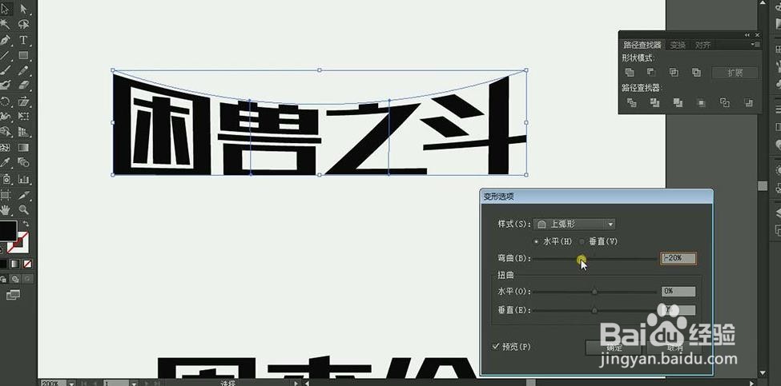Select the 水平(H) horizontal radio button

536,242
